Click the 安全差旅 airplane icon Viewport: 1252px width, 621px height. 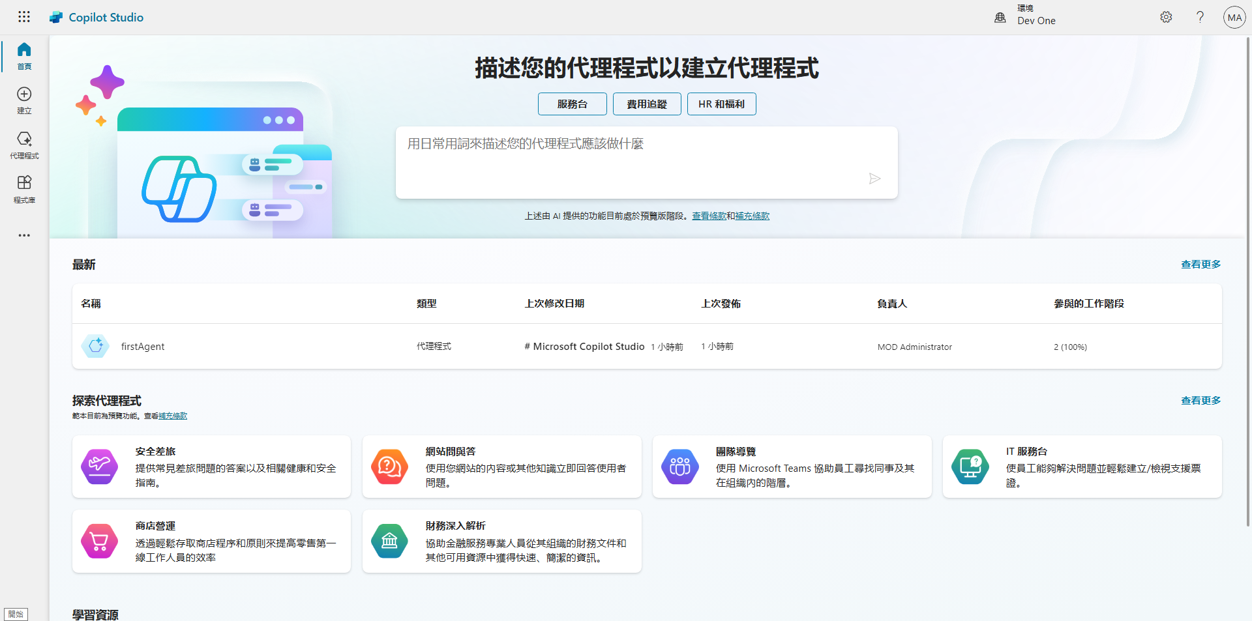[x=99, y=467]
